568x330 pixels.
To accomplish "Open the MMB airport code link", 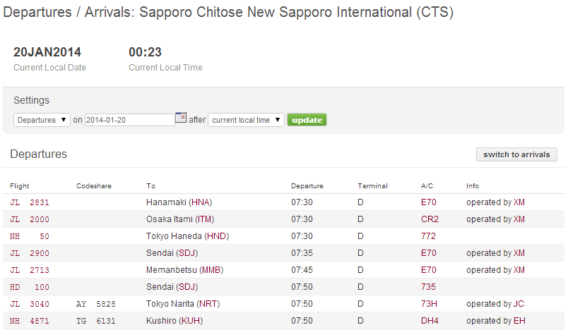I will (210, 270).
